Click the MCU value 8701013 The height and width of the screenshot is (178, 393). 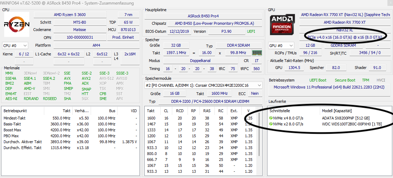(128, 30)
